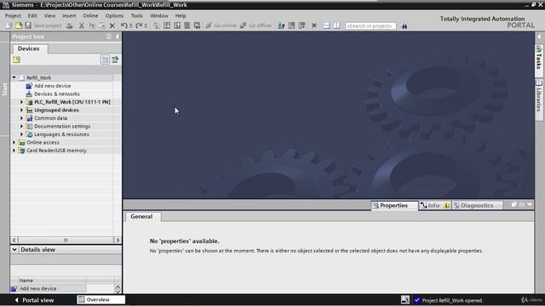Open the Window menu

[159, 15]
